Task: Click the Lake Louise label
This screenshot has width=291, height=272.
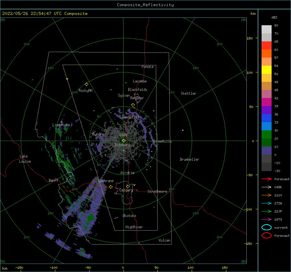Action: coord(25,159)
